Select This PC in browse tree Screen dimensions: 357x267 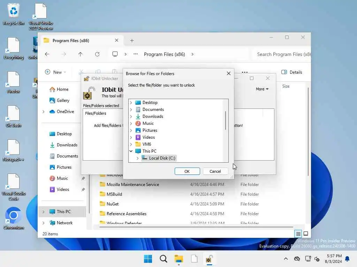point(149,151)
